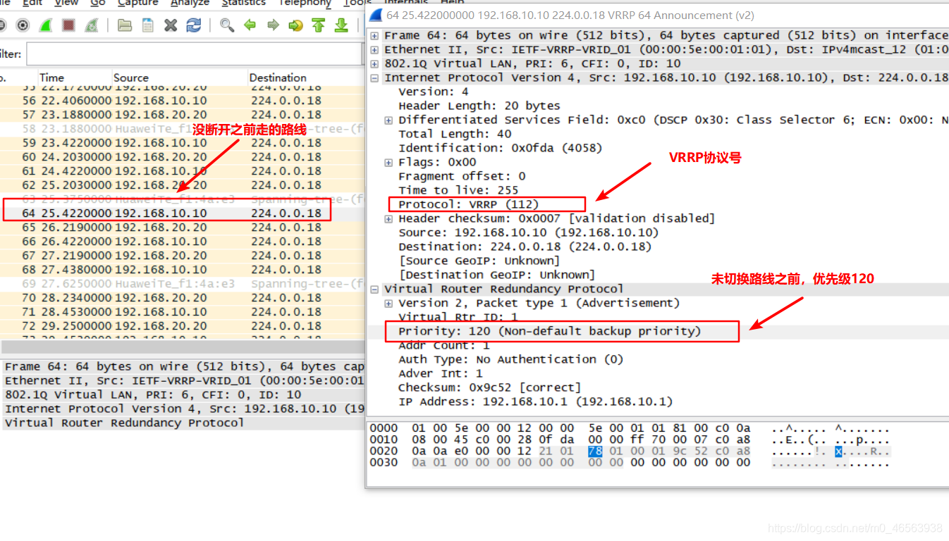Jump to the first packet
This screenshot has width=949, height=541.
319,25
